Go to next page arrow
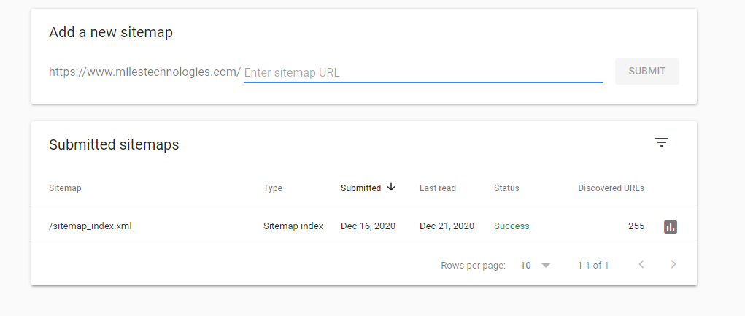Screen dimensions: 745x316 (673, 264)
